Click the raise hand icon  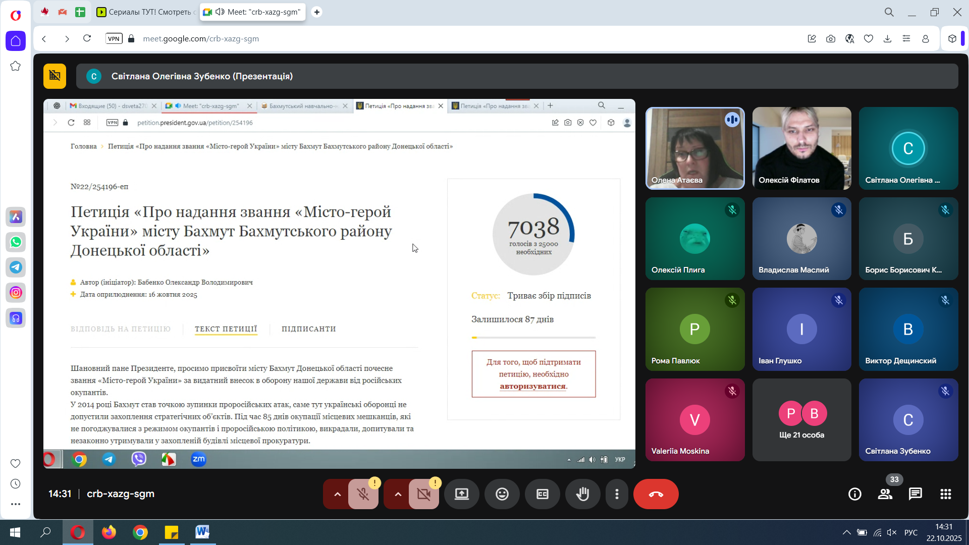(x=582, y=494)
